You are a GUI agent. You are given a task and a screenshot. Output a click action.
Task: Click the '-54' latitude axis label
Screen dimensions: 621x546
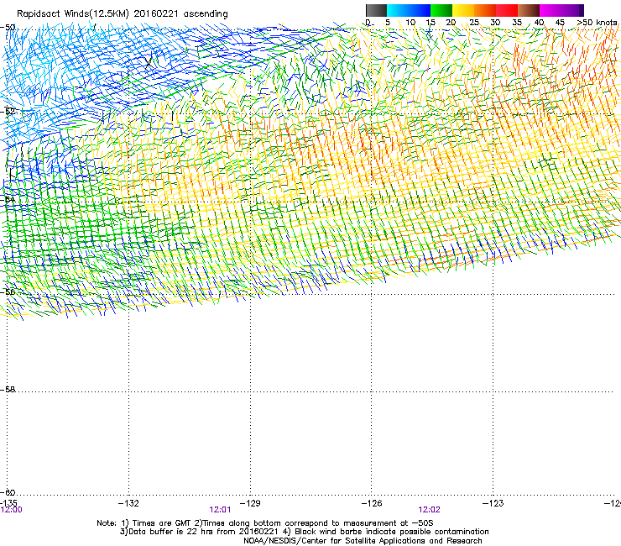click(x=8, y=199)
